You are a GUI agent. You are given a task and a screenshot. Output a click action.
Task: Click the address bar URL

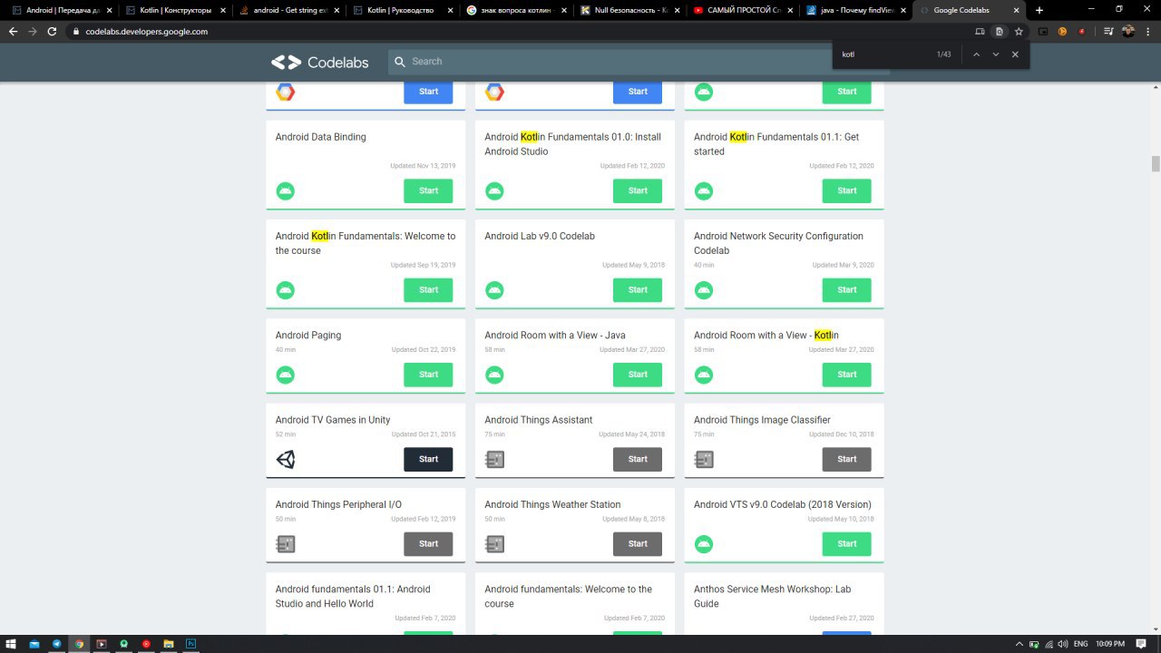(147, 31)
